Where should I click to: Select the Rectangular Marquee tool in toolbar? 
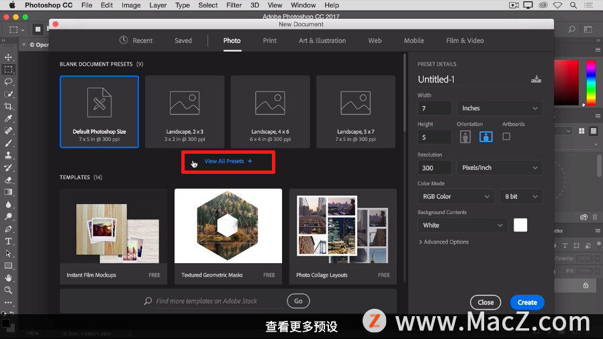(x=8, y=70)
